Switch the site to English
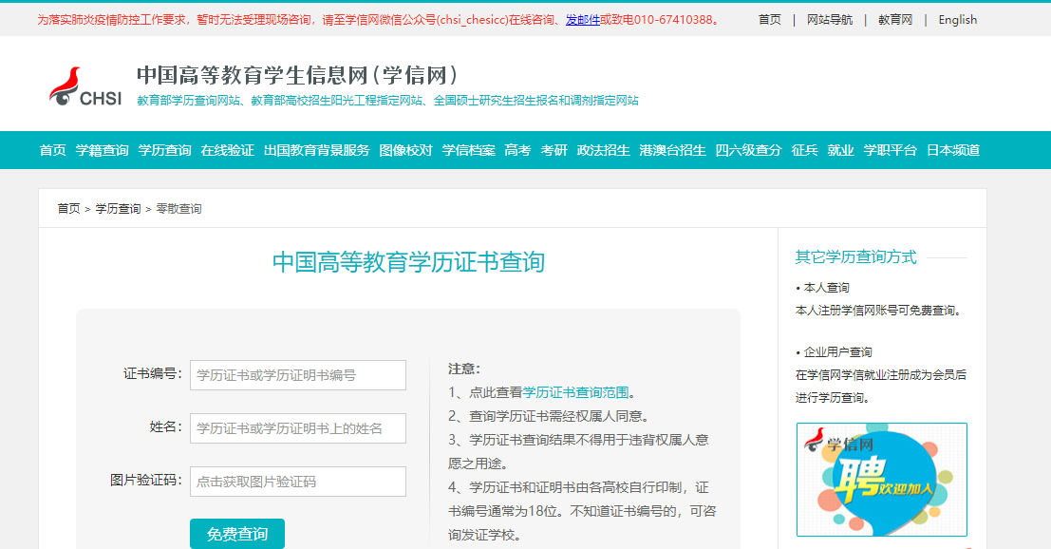 957,19
